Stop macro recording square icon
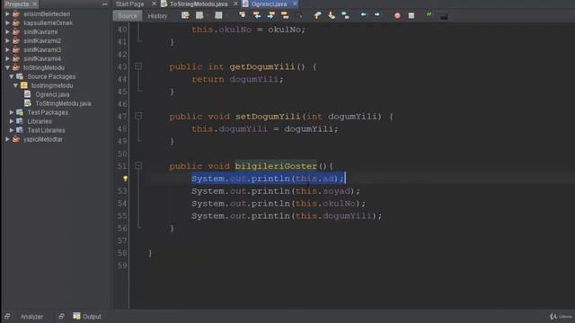This screenshot has width=575, height=323. (x=411, y=16)
